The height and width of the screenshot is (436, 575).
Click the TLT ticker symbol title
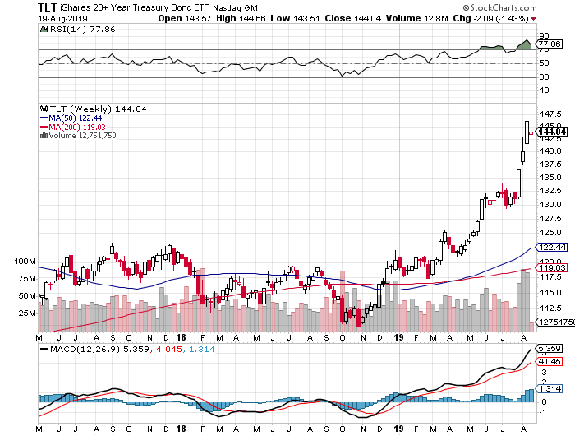48,7
